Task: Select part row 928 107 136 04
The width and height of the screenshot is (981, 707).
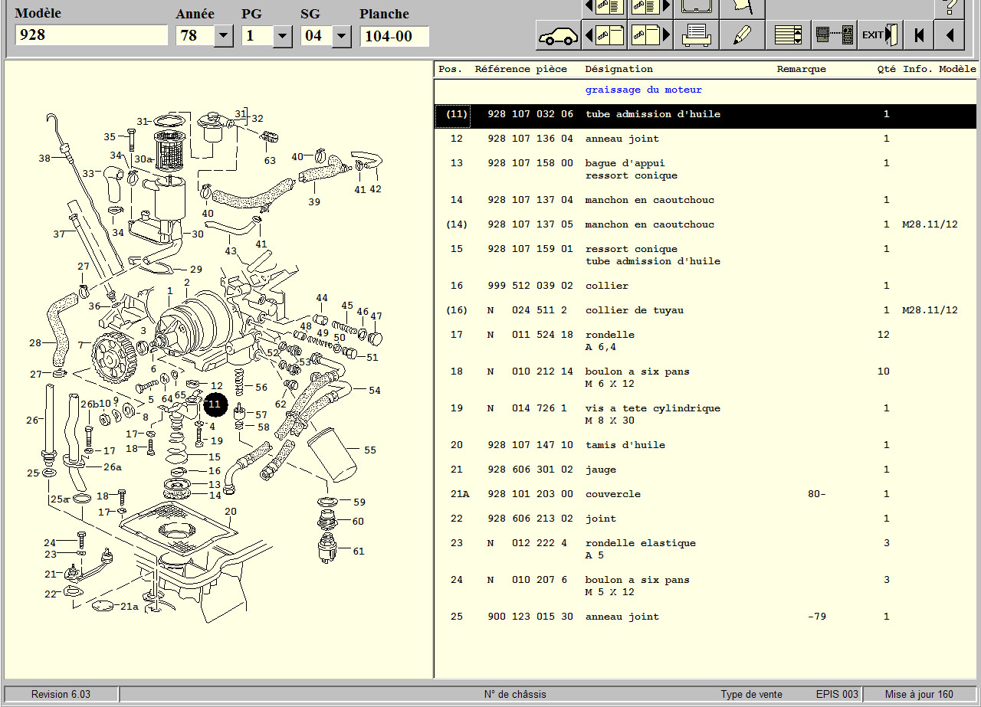Action: [x=706, y=139]
